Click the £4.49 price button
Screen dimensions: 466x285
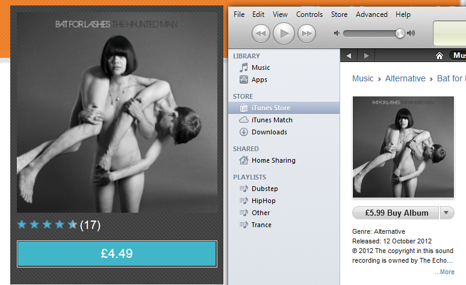[117, 254]
